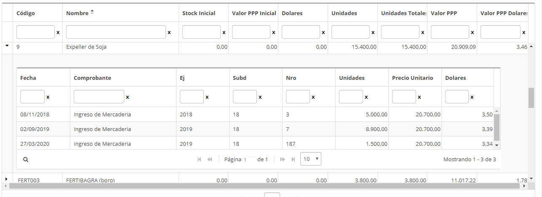Image resolution: width=542 pixels, height=197 pixels.
Task: Go to last page of subgrid
Action: tap(293, 160)
